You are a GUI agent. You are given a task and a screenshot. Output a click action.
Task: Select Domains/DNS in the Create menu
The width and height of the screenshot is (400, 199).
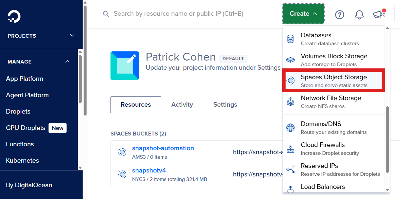tap(333, 128)
